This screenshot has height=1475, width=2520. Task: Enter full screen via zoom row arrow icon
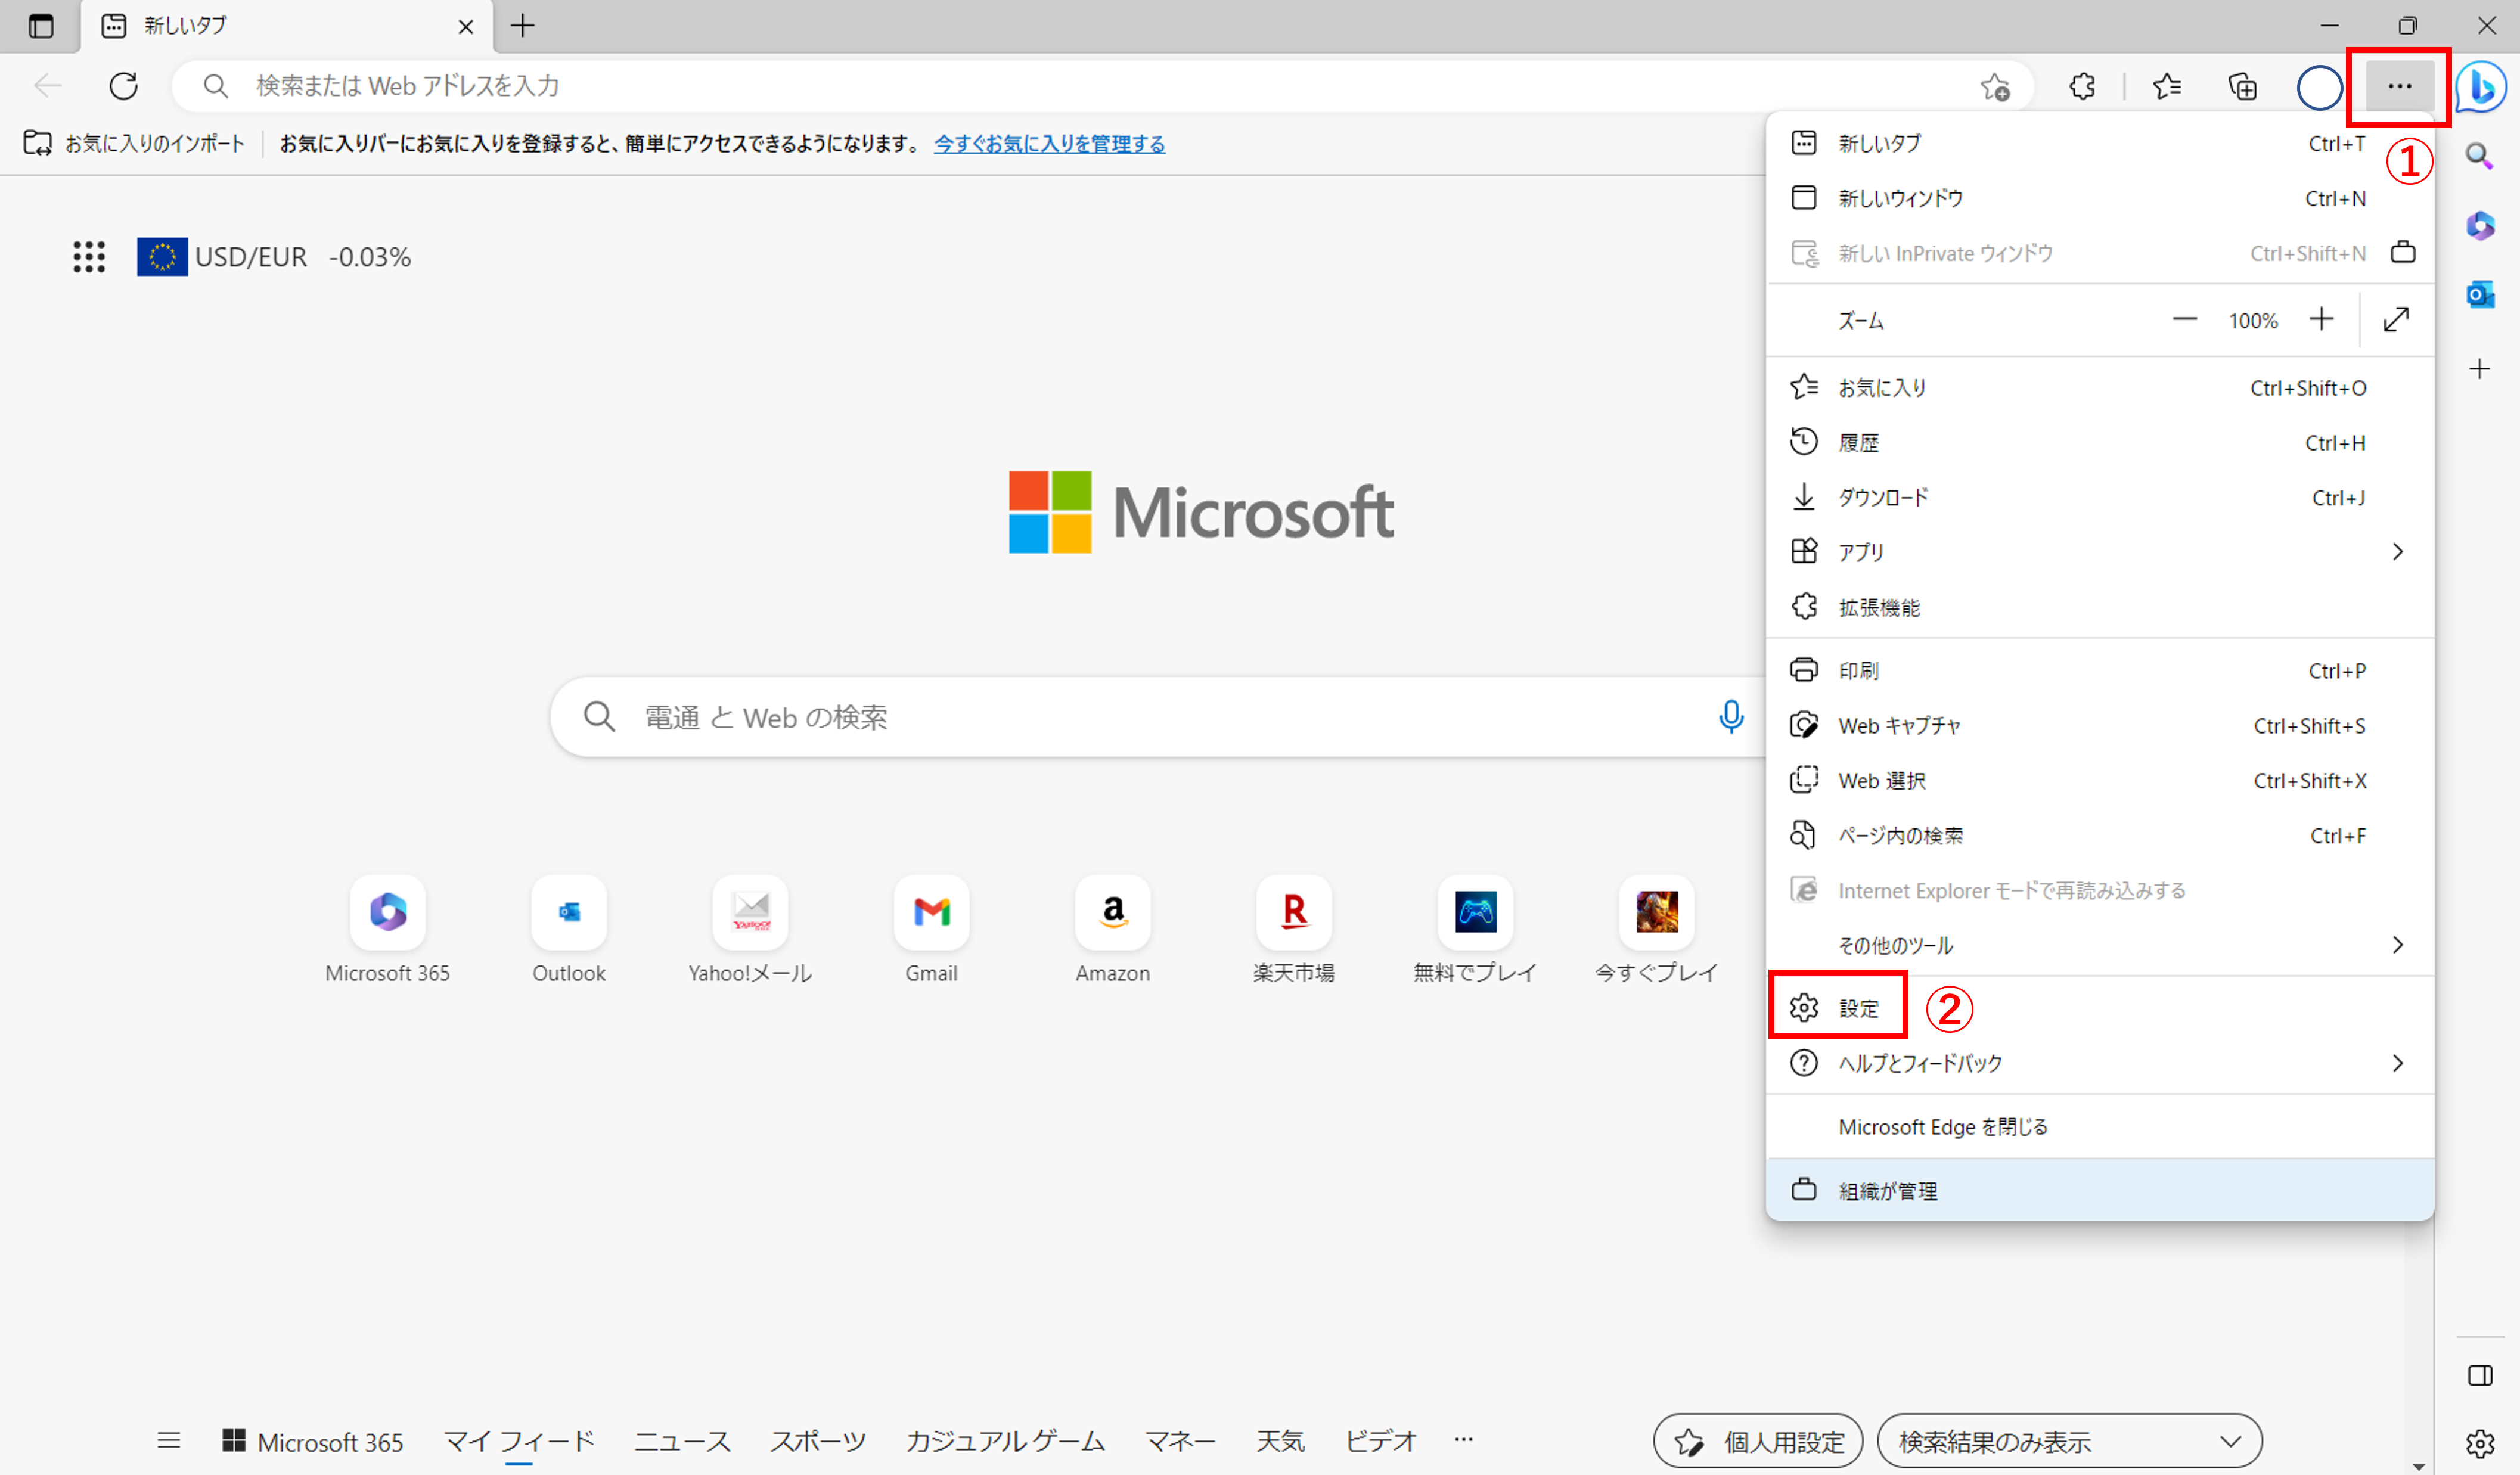pos(2395,320)
